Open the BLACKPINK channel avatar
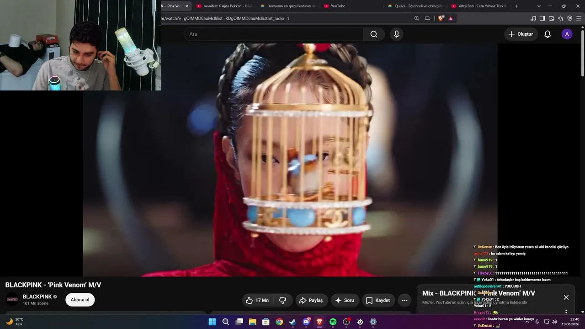 12,300
